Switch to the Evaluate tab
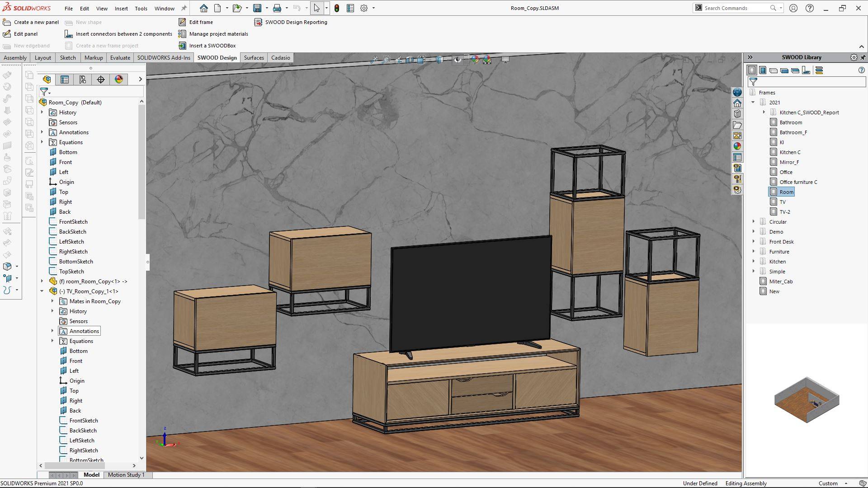 120,58
